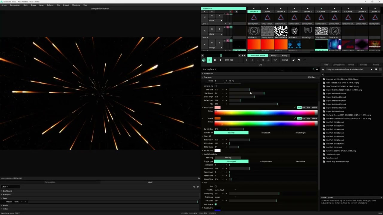
Task: Pick Head Color with the eyedropper
Action: click(x=295, y=107)
